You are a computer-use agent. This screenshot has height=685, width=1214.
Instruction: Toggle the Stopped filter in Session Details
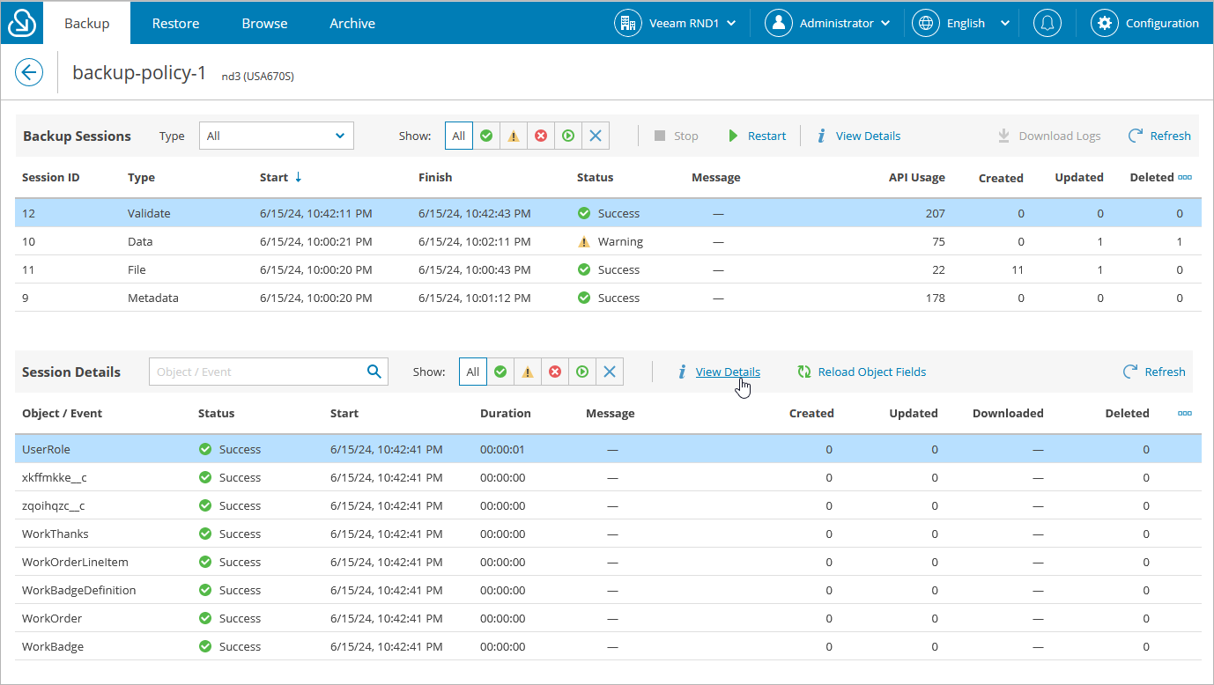(x=610, y=372)
